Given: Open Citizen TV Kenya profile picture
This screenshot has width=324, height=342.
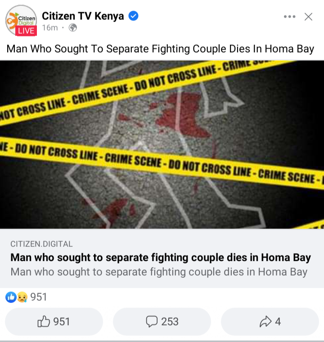Looking at the screenshot, I should [x=21, y=20].
